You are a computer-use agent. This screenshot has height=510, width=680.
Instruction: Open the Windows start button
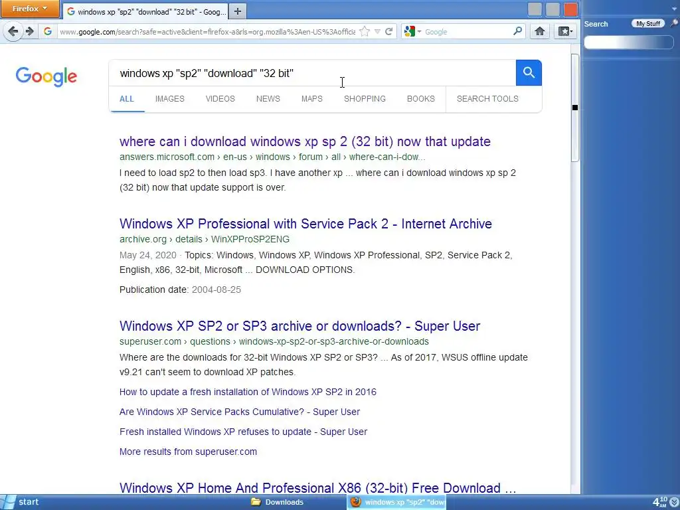[x=21, y=502]
